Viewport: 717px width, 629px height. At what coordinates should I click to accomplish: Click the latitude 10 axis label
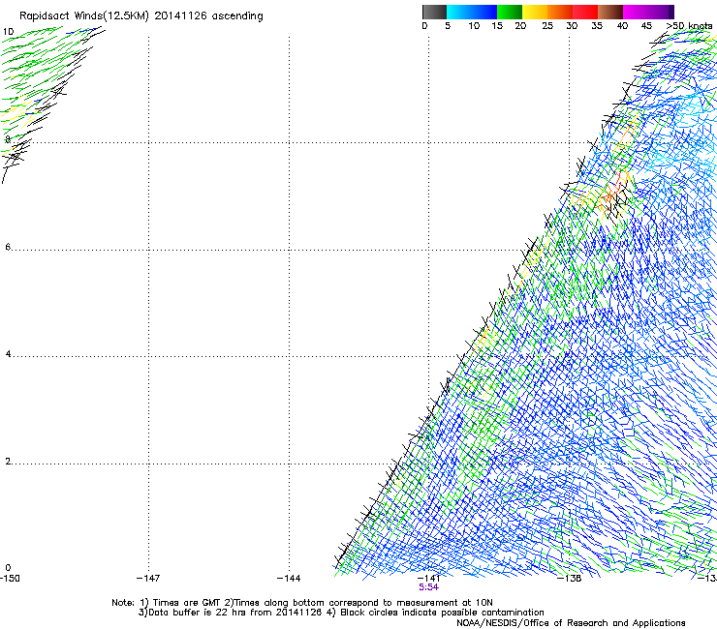[8, 32]
